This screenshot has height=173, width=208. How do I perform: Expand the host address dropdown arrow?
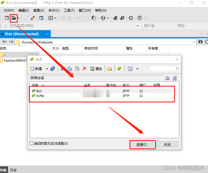[138, 26]
